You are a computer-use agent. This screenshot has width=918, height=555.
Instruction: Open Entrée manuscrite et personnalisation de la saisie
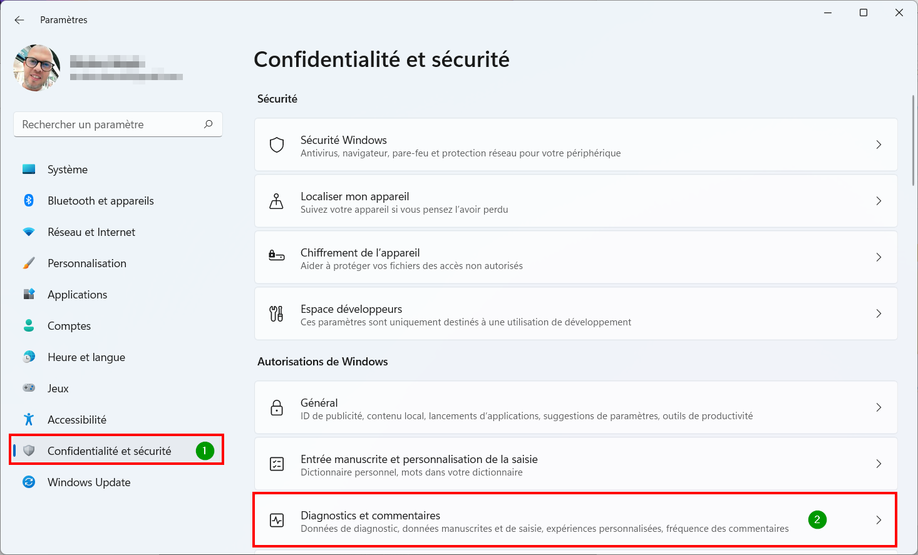tap(576, 464)
